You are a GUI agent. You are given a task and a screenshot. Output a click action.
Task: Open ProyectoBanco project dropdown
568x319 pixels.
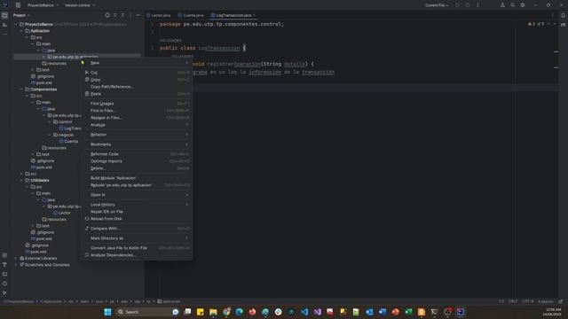43,5
